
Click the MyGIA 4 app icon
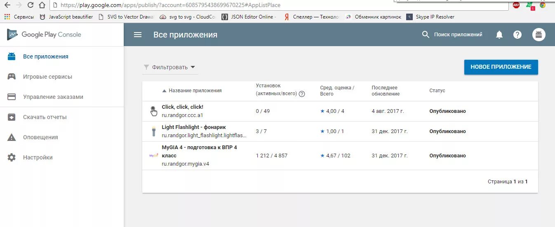[x=153, y=155]
